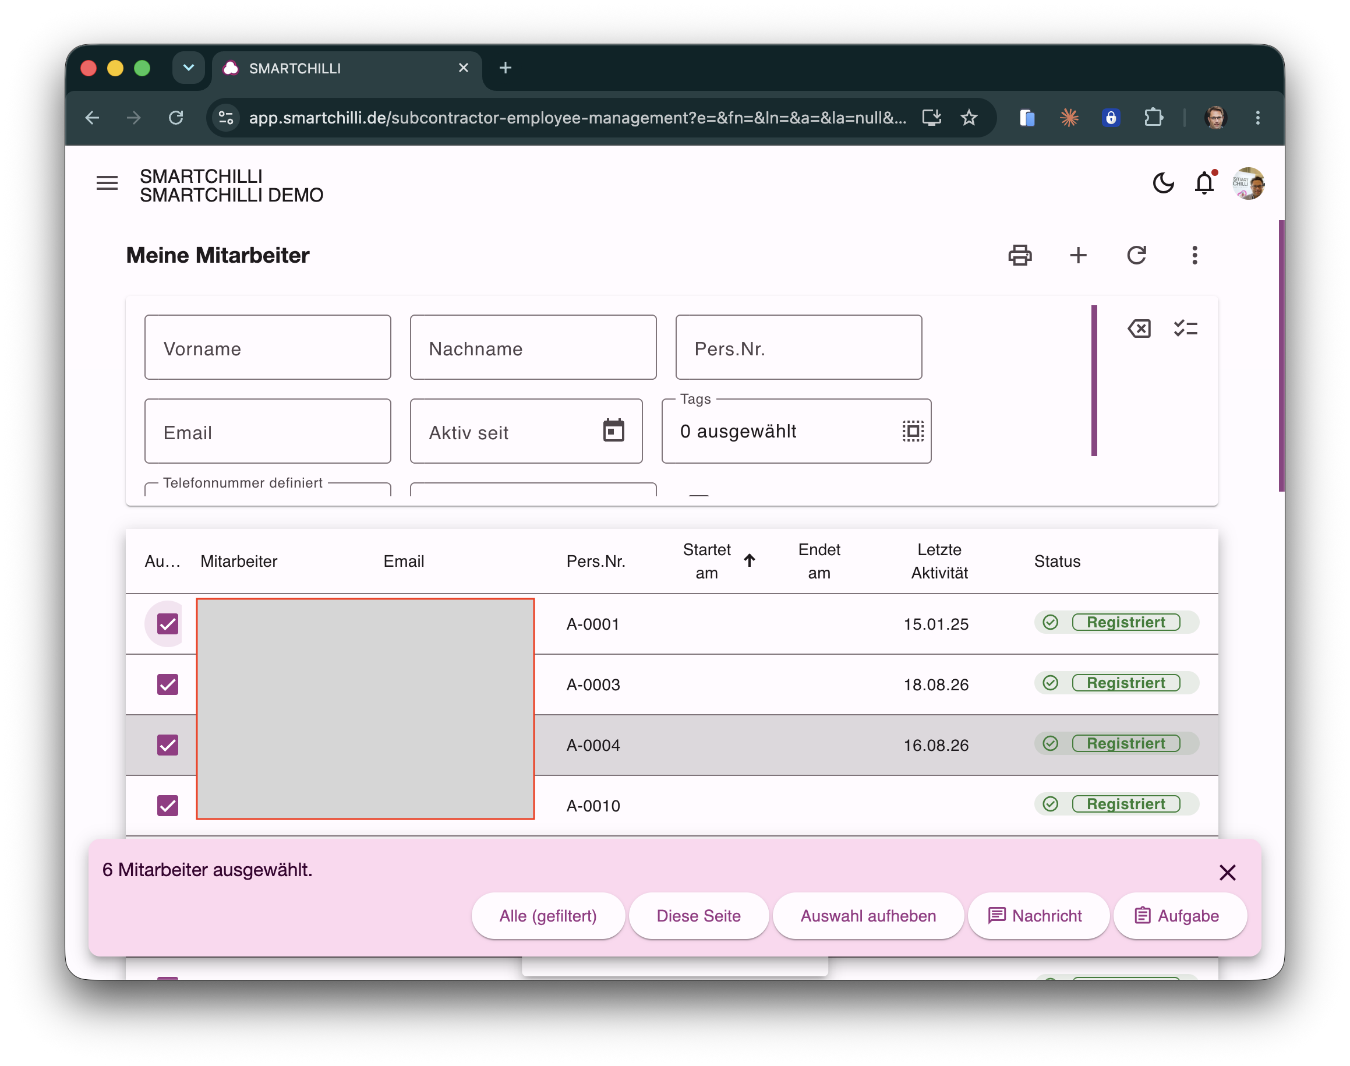Send a Nachricht to selected employees

[x=1037, y=916]
